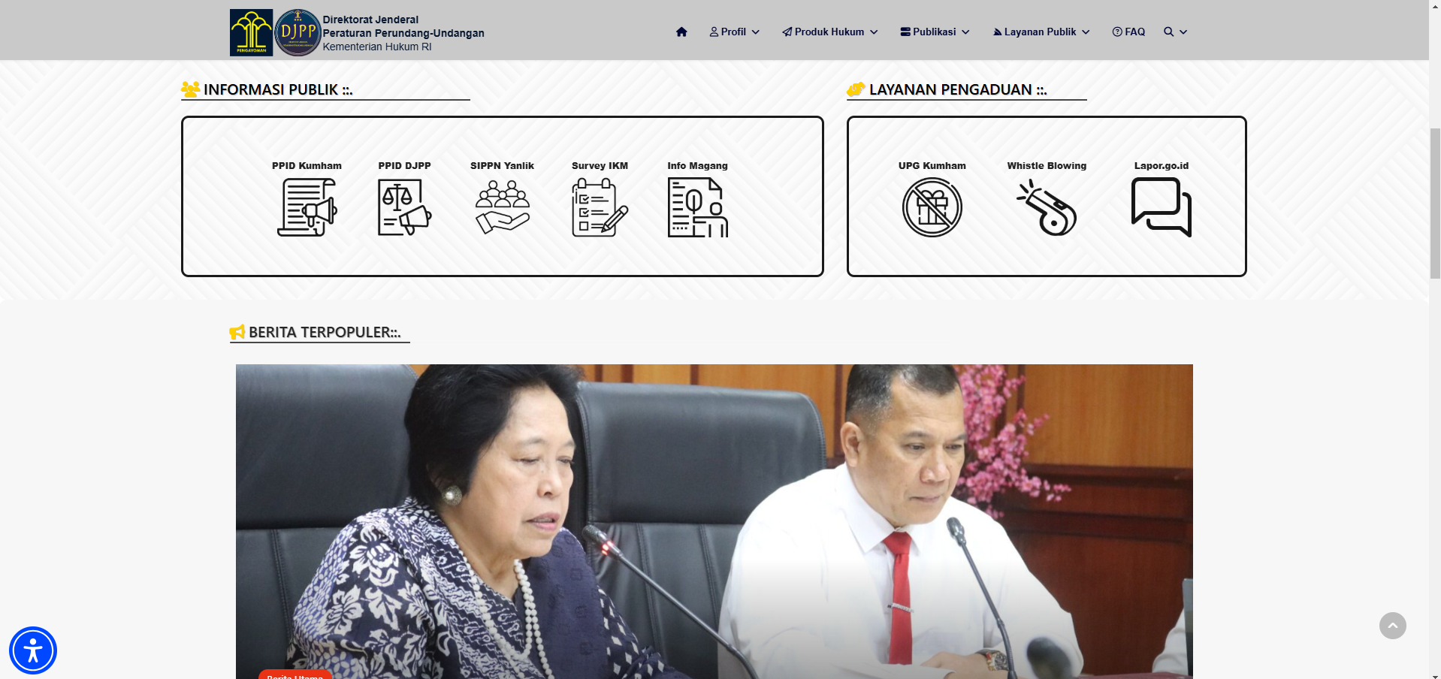The width and height of the screenshot is (1441, 679).
Task: Open the accessibility widget button
Action: [33, 650]
